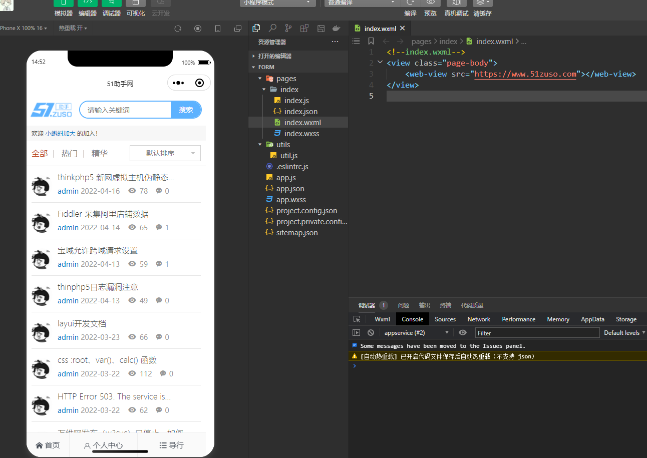Screen dimensions: 647x458
Task: Open the Default levels dropdown
Action: pyautogui.click(x=624, y=332)
